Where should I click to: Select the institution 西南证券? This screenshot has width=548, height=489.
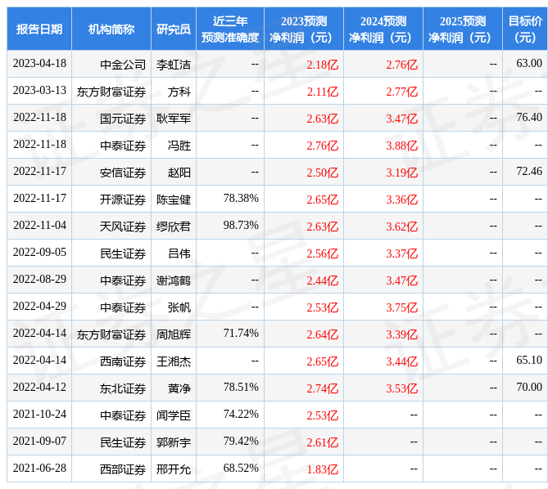click(123, 361)
